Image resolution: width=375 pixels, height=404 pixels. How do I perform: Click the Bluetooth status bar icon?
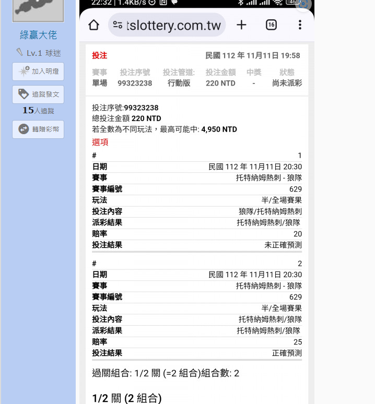(x=240, y=2)
